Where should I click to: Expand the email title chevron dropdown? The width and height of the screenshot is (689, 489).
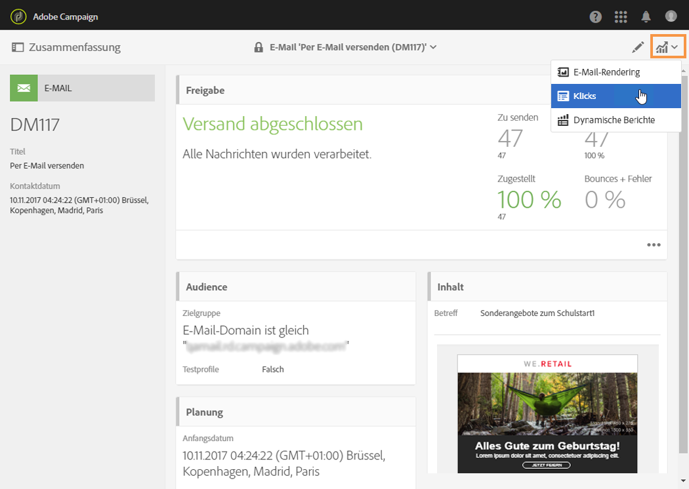433,47
